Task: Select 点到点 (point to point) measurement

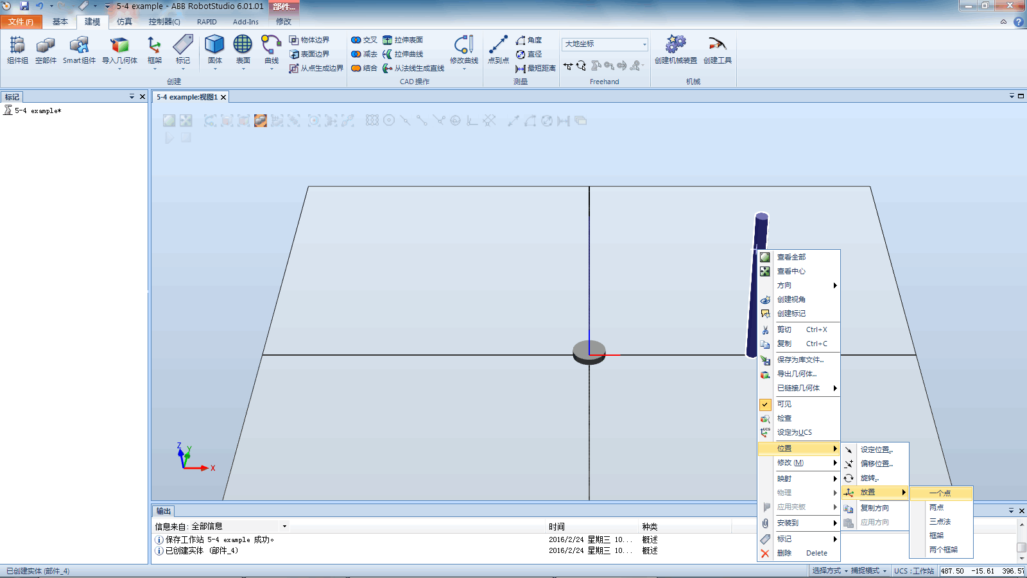Action: point(498,50)
